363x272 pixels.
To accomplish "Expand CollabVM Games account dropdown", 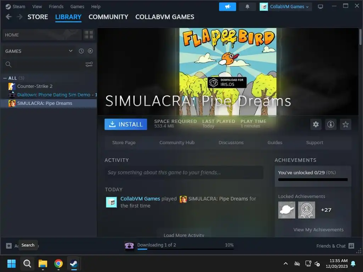I will (285, 7).
